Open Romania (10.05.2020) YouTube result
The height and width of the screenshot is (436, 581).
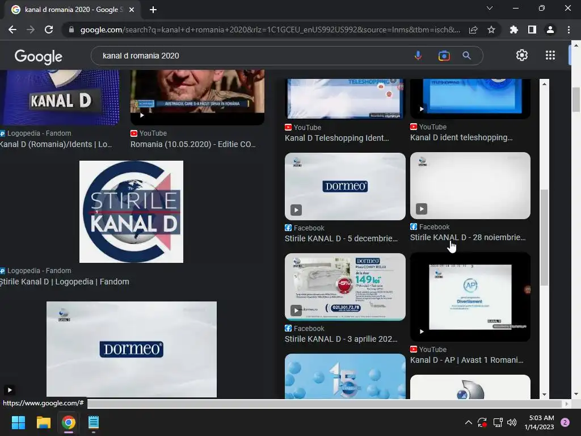(x=193, y=144)
